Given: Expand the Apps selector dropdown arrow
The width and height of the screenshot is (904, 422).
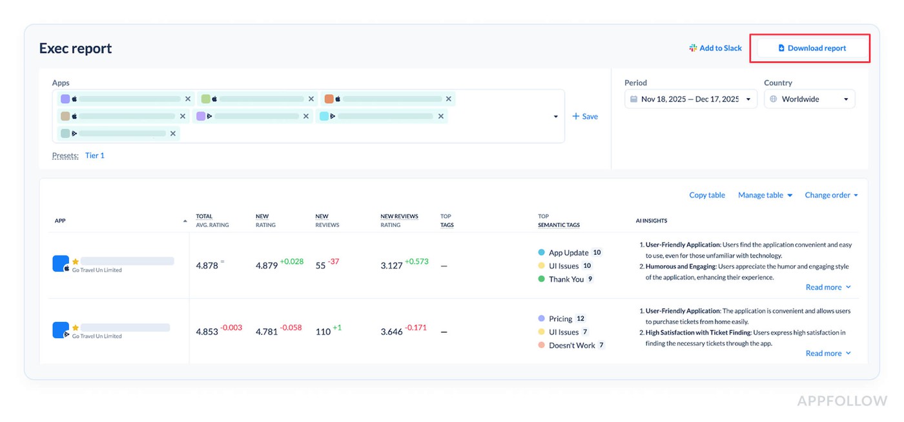Looking at the screenshot, I should pos(555,117).
